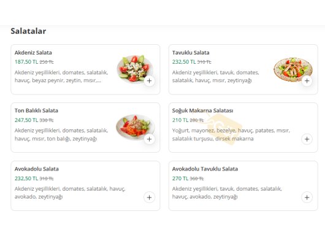Click the Avokadolu Salata heading
Viewport: 325px width, 241px height.
pyautogui.click(x=36, y=169)
